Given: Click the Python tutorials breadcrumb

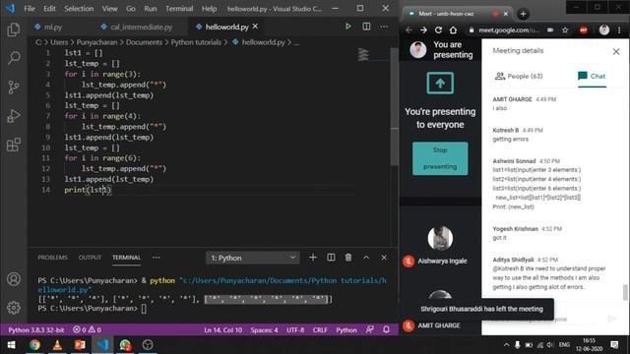Looking at the screenshot, I should click(196, 42).
